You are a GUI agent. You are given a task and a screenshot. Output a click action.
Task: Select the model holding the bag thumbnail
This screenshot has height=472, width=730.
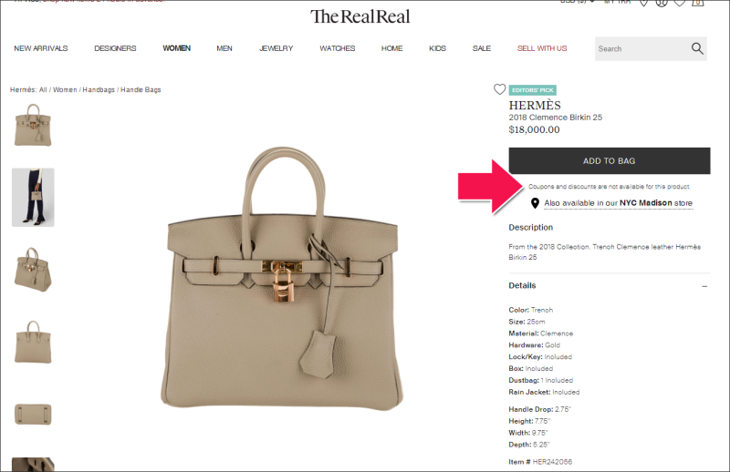33,198
